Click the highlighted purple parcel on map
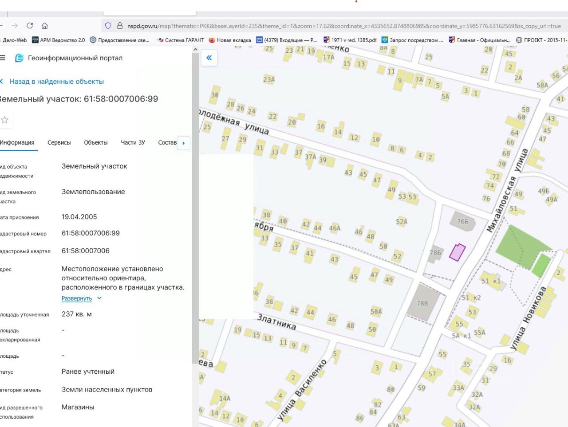 pyautogui.click(x=457, y=252)
